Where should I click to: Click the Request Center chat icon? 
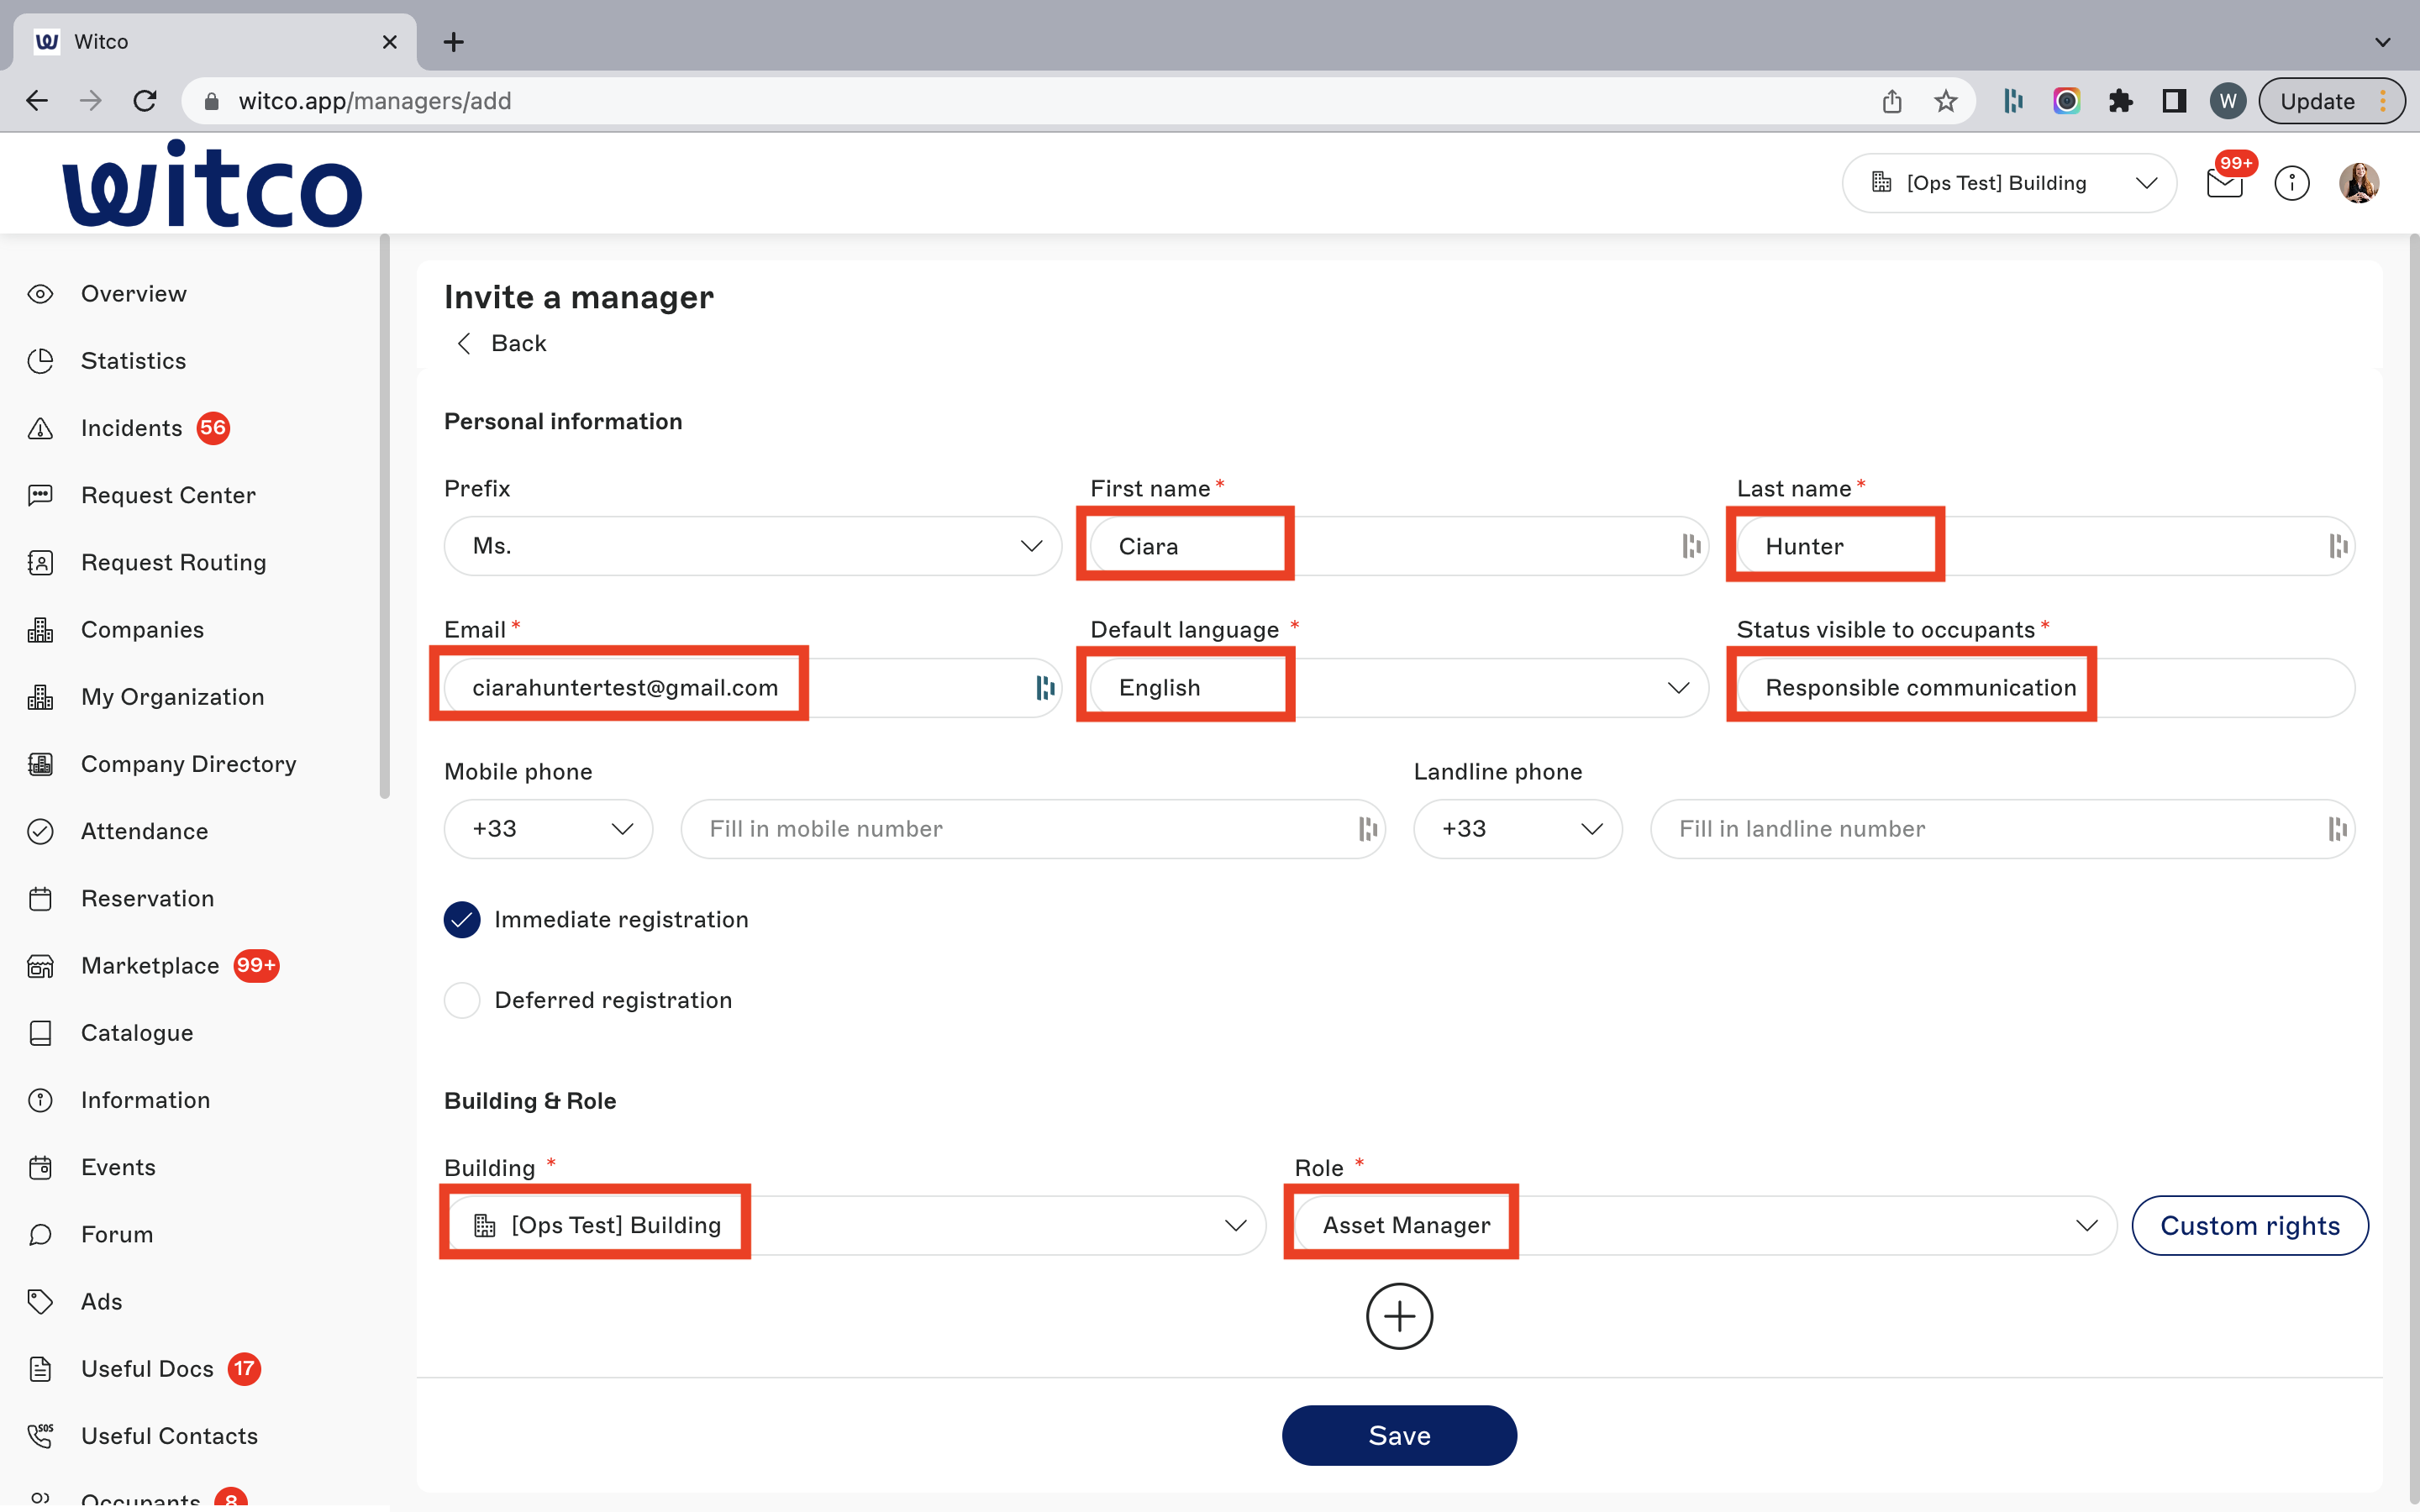tap(40, 495)
